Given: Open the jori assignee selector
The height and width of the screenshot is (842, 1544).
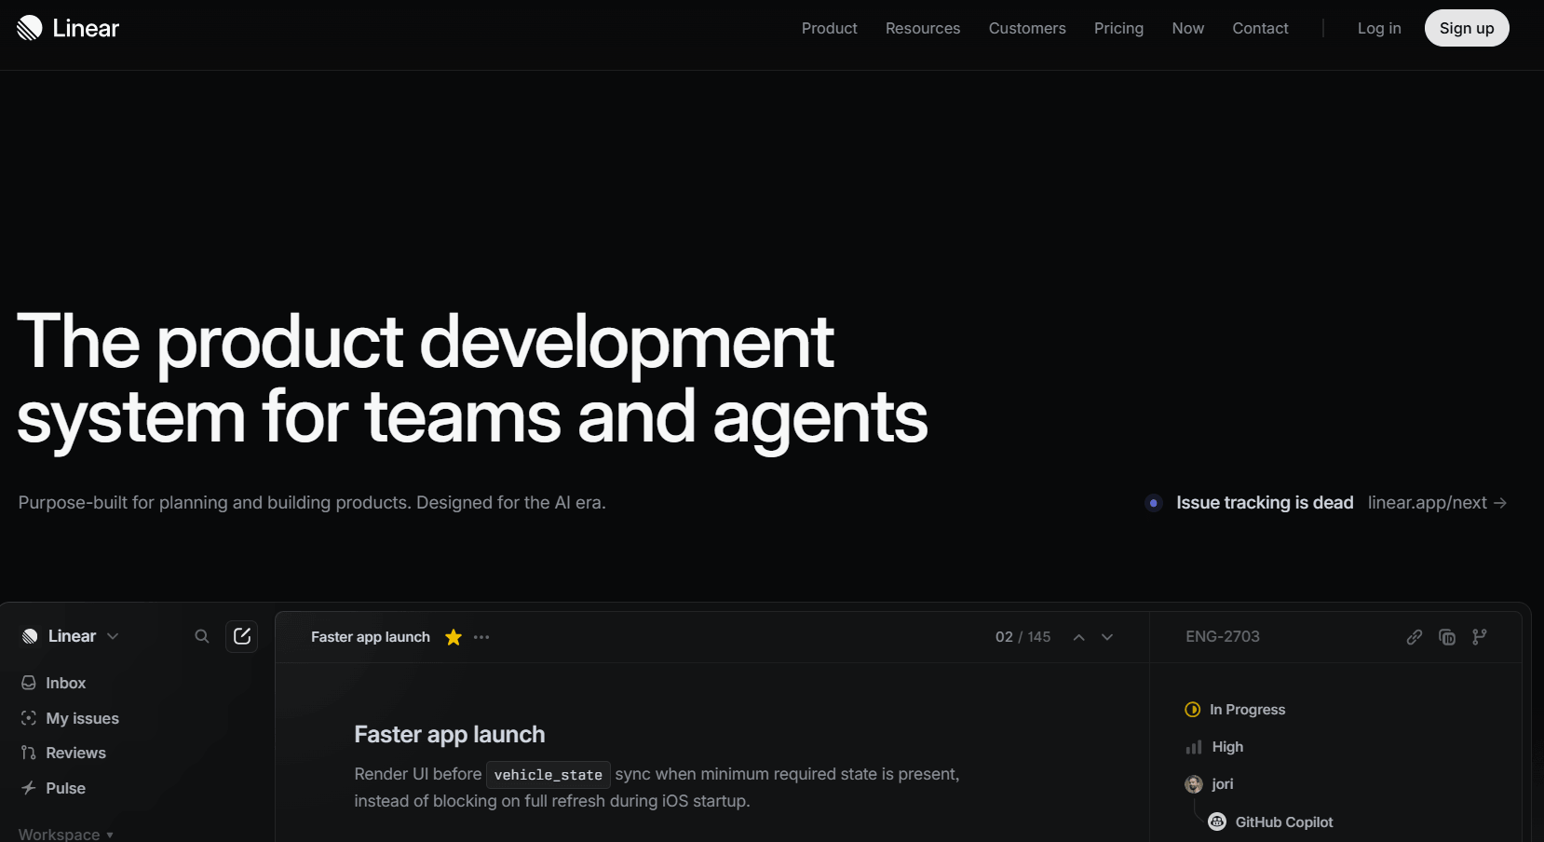Looking at the screenshot, I should tap(1209, 784).
